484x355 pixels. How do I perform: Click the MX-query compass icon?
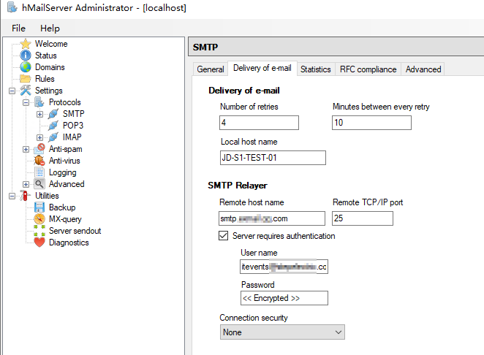coord(39,219)
